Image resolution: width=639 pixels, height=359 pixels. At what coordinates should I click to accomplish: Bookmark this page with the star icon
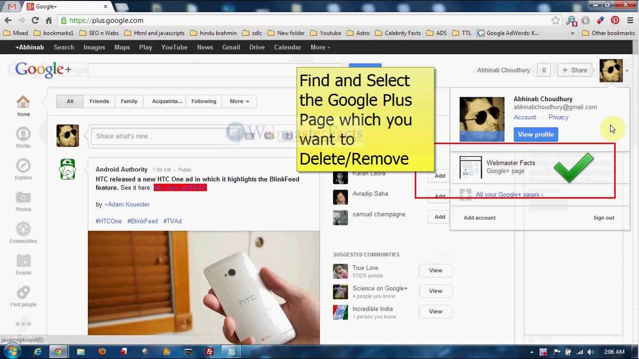point(556,20)
